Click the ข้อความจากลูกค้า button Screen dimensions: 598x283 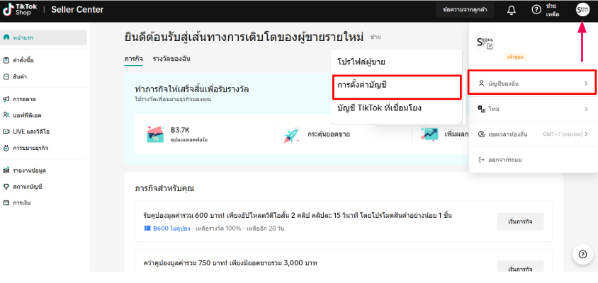tap(465, 10)
